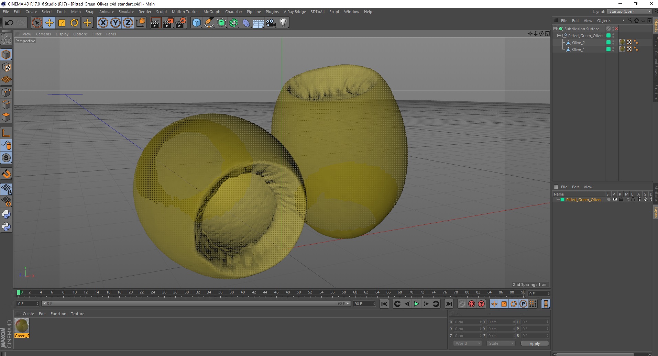Screen dimensions: 658x356
Task: Click Pitted_Green_Olives layer color swatch
Action: coord(562,200)
